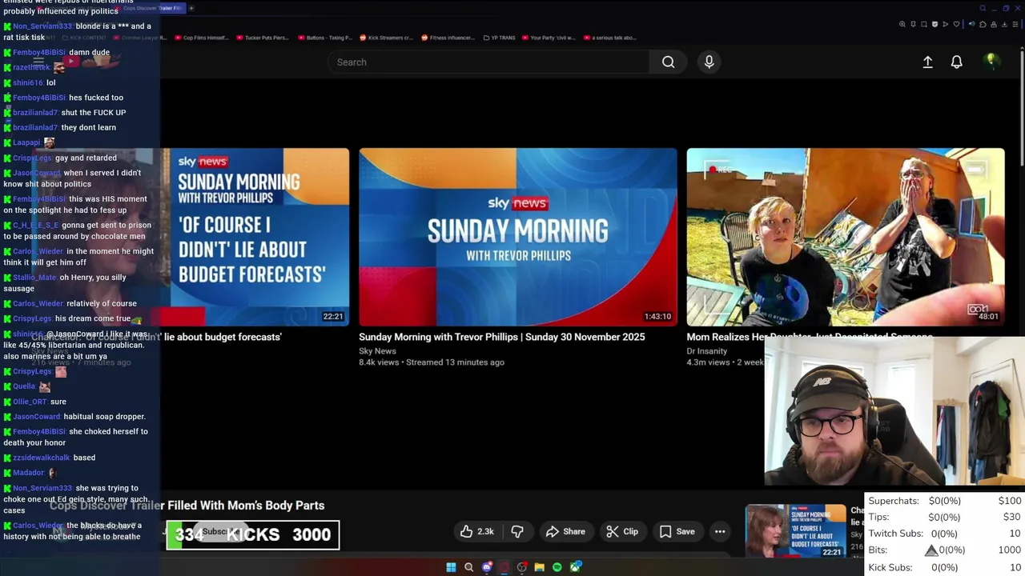Open the more actions ellipsis menu
This screenshot has width=1025, height=576.
pyautogui.click(x=720, y=531)
